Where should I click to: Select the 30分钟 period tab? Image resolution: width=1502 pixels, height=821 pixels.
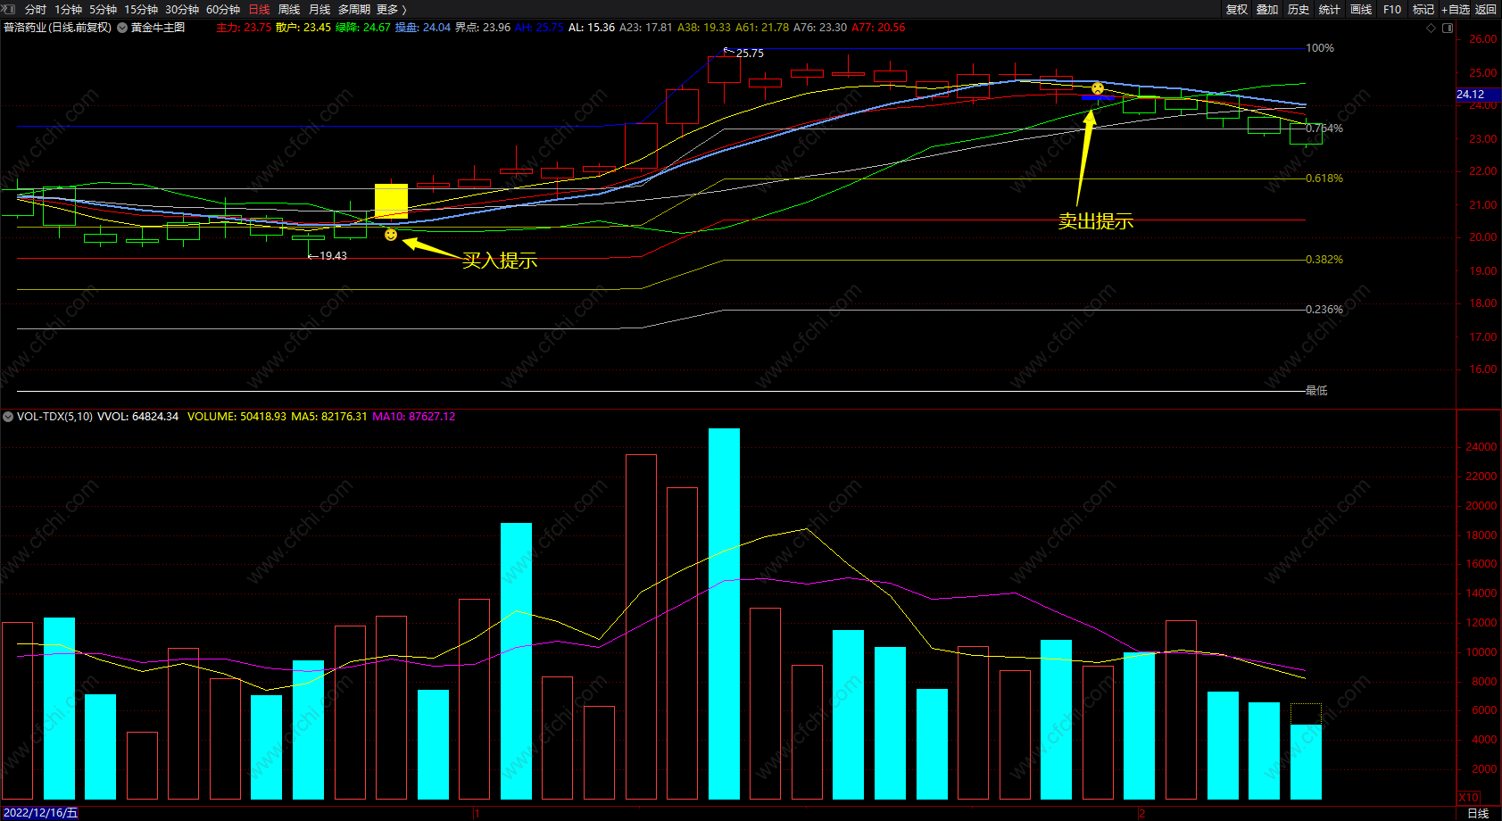pos(182,9)
